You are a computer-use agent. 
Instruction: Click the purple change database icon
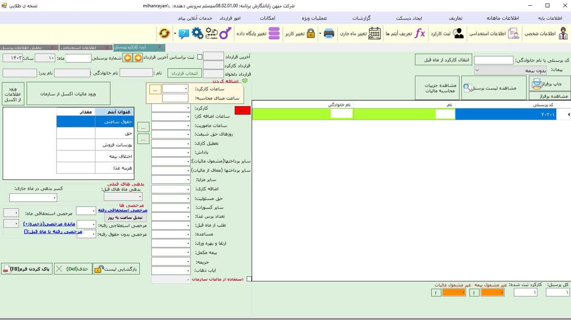click(274, 33)
